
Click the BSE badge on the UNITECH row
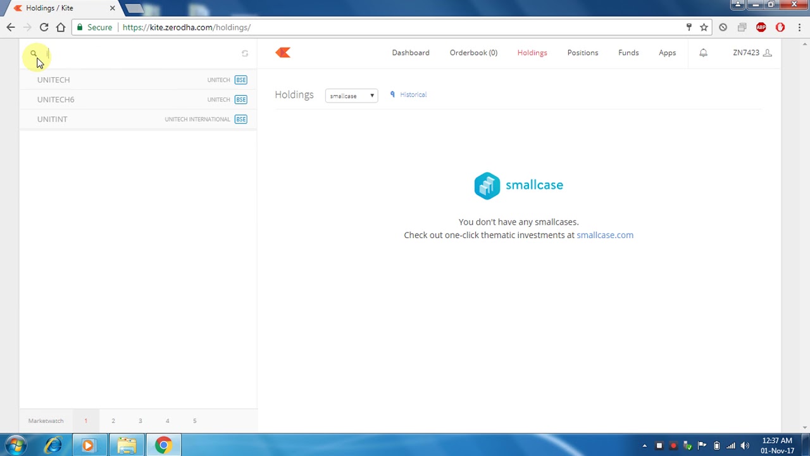(240, 80)
